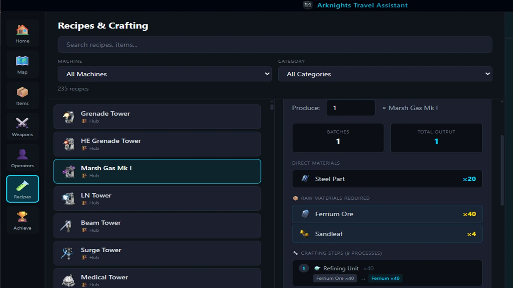
Task: Open the Achieve trophy icon
Action: (22, 217)
